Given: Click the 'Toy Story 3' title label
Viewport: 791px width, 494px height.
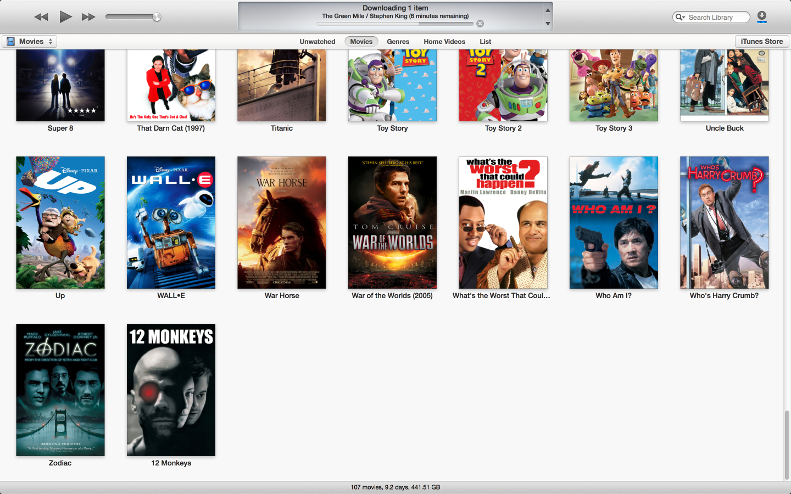Looking at the screenshot, I should point(614,128).
